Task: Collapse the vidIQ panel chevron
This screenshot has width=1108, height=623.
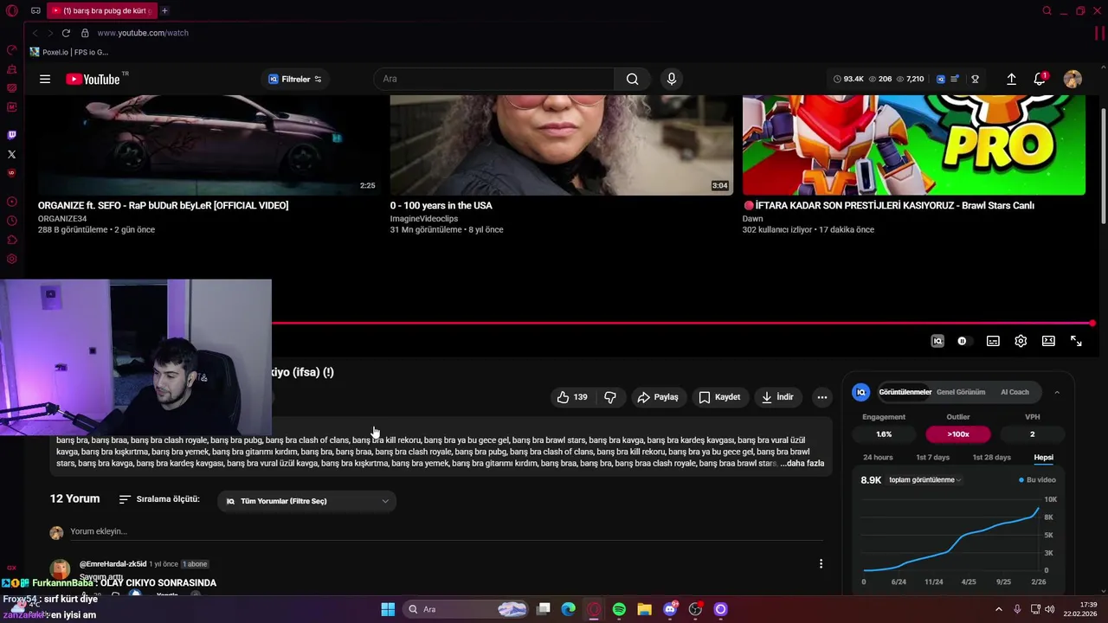Action: coord(1057,392)
